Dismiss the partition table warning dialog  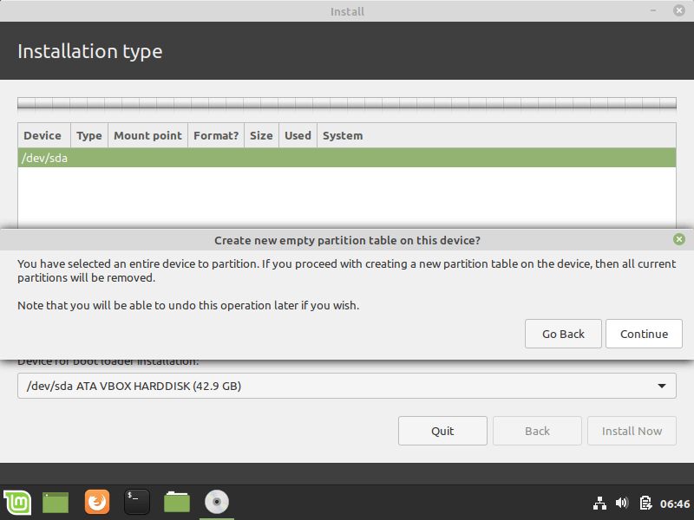point(679,239)
